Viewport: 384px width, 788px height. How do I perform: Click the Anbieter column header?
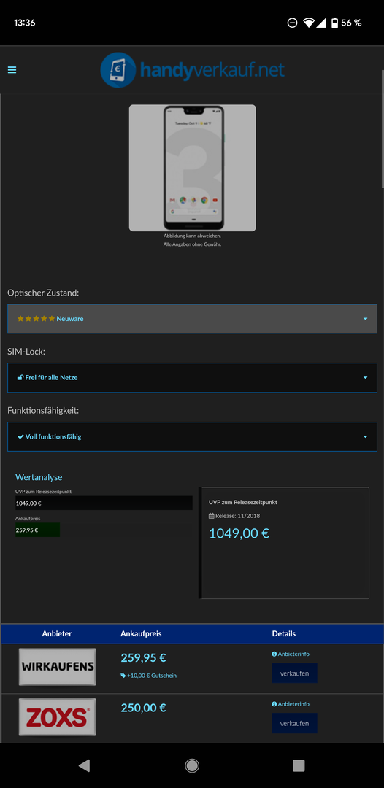pyautogui.click(x=57, y=634)
